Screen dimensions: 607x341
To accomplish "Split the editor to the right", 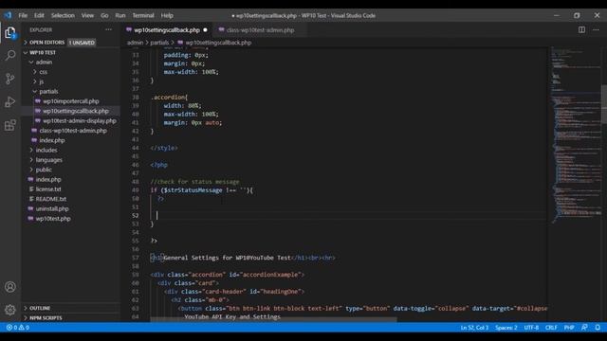I will pyautogui.click(x=581, y=29).
